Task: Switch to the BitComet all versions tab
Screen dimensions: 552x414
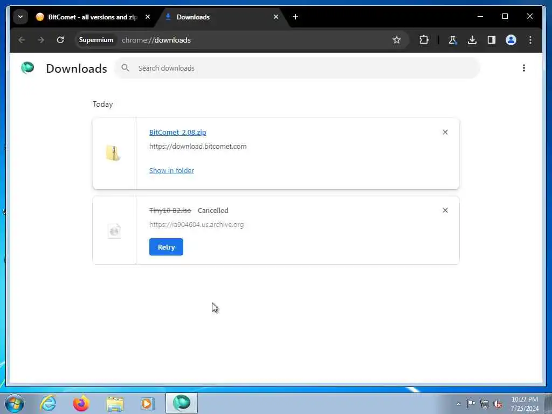Action: pyautogui.click(x=92, y=17)
